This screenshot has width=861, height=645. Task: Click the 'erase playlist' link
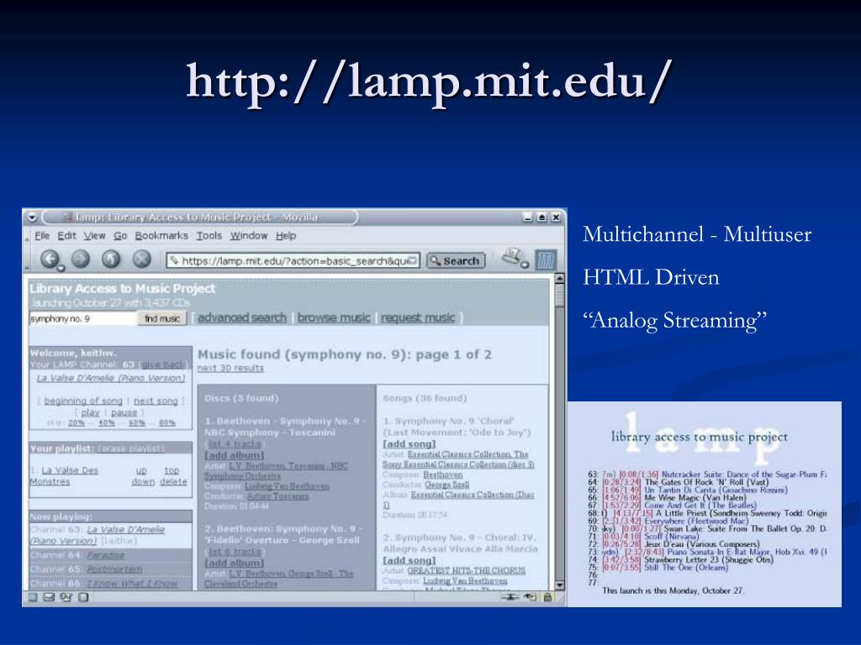130,448
